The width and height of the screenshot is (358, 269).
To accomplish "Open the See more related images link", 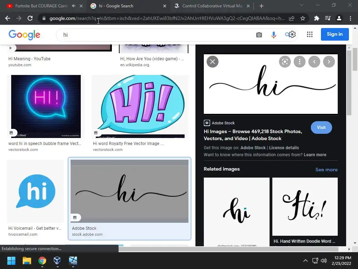I will [326, 170].
